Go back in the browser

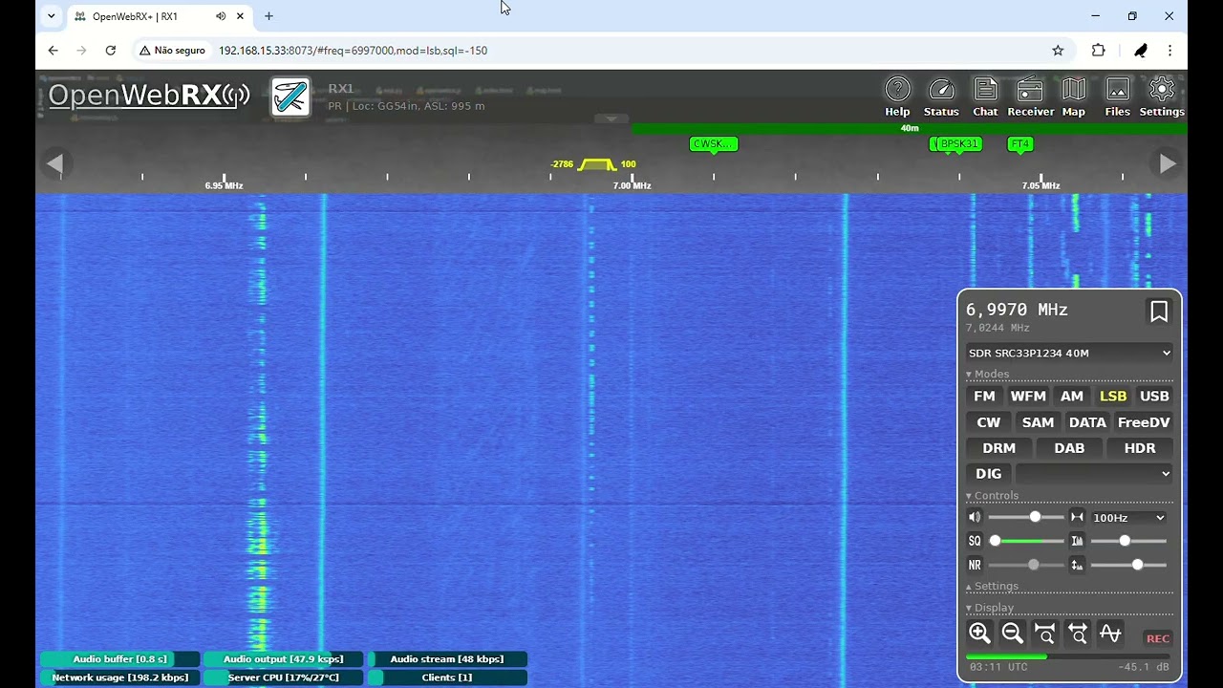53,51
